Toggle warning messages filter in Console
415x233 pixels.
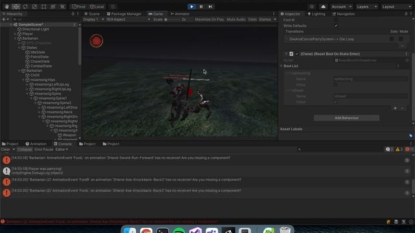tap(399, 150)
